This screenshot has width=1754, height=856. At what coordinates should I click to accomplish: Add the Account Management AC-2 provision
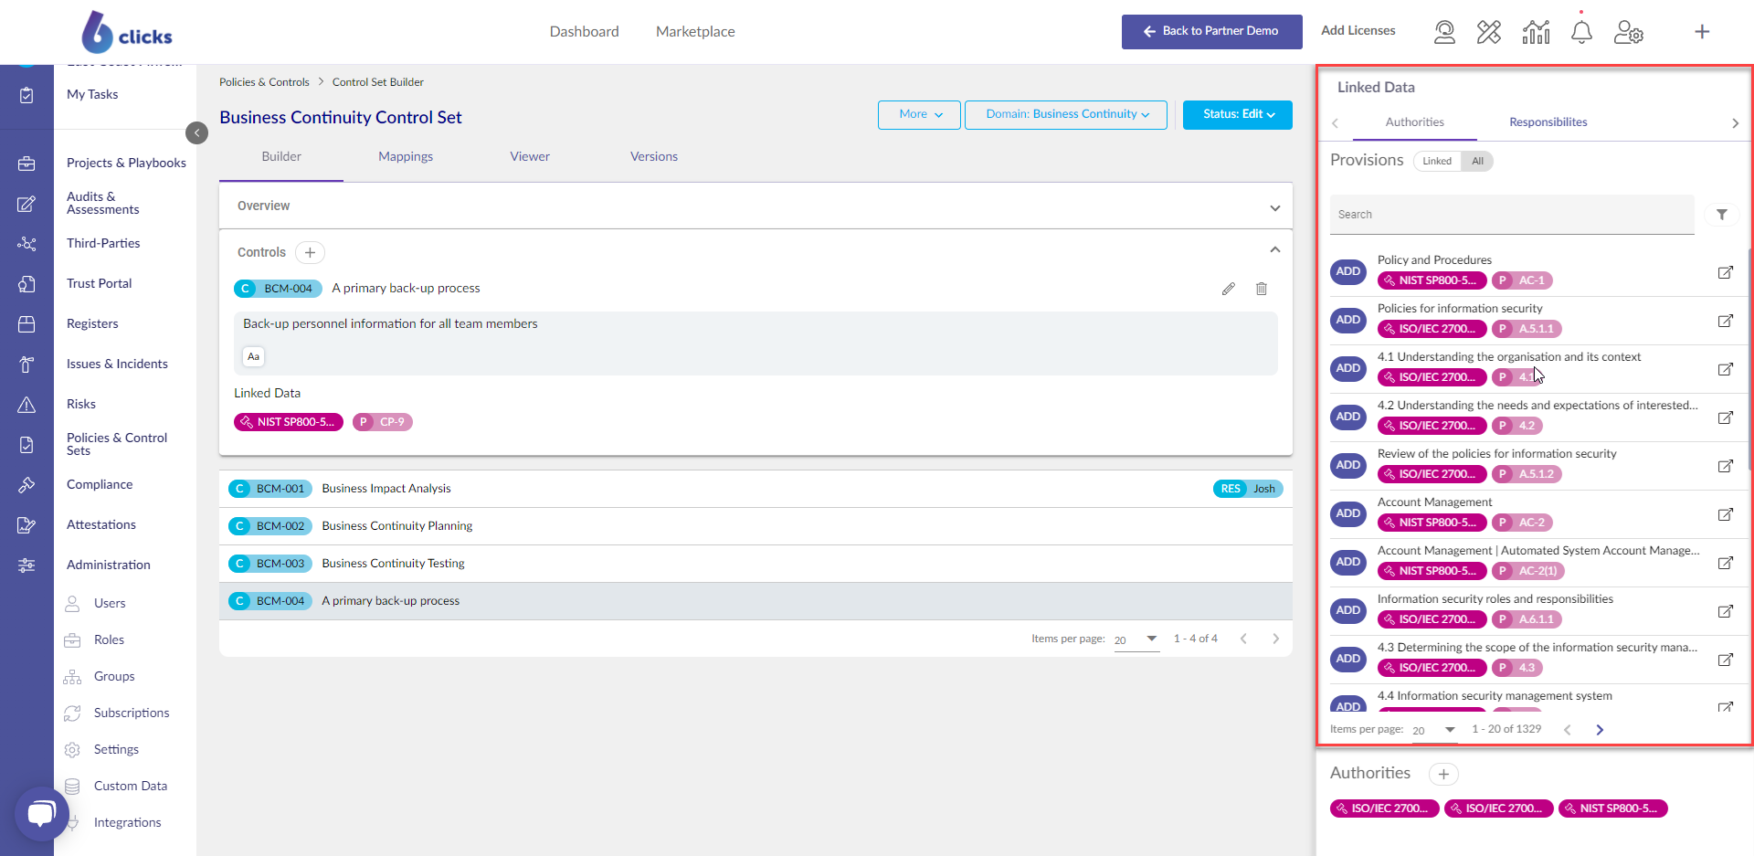click(x=1347, y=514)
